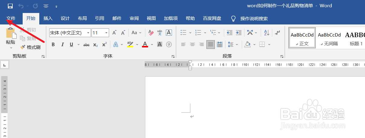Apply the red font color
The height and width of the screenshot is (138, 365).
coord(145,45)
